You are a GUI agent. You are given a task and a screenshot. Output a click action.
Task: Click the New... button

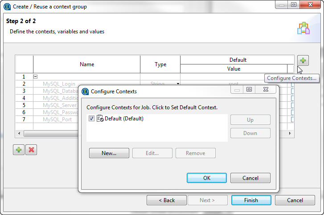tap(109, 153)
